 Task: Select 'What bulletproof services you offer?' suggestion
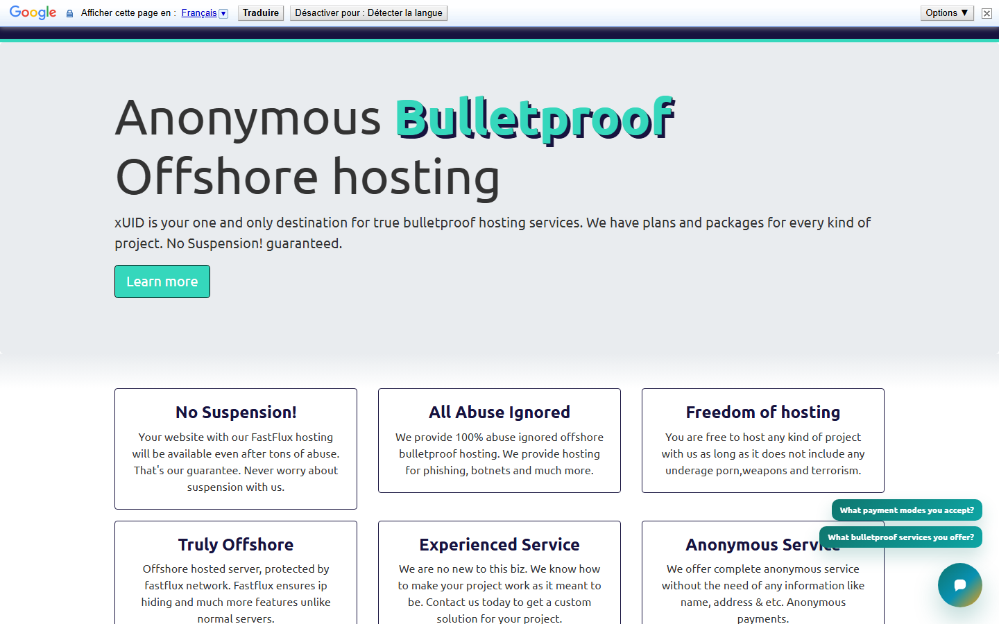click(900, 537)
